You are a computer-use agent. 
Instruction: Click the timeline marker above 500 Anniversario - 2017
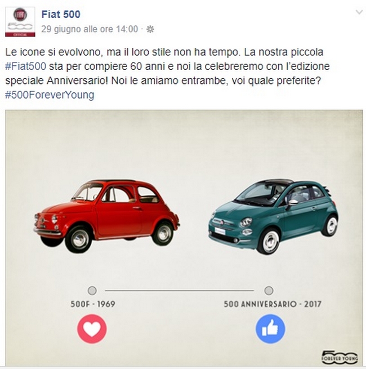click(x=269, y=290)
